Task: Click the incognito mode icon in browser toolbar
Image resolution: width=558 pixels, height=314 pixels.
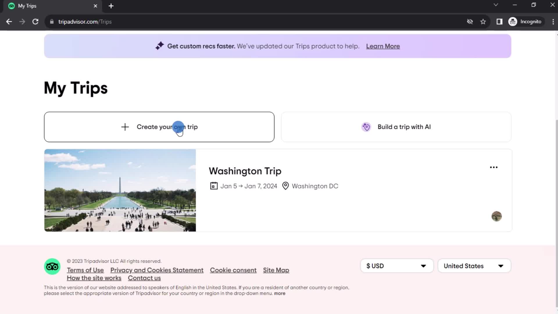Action: (x=514, y=22)
